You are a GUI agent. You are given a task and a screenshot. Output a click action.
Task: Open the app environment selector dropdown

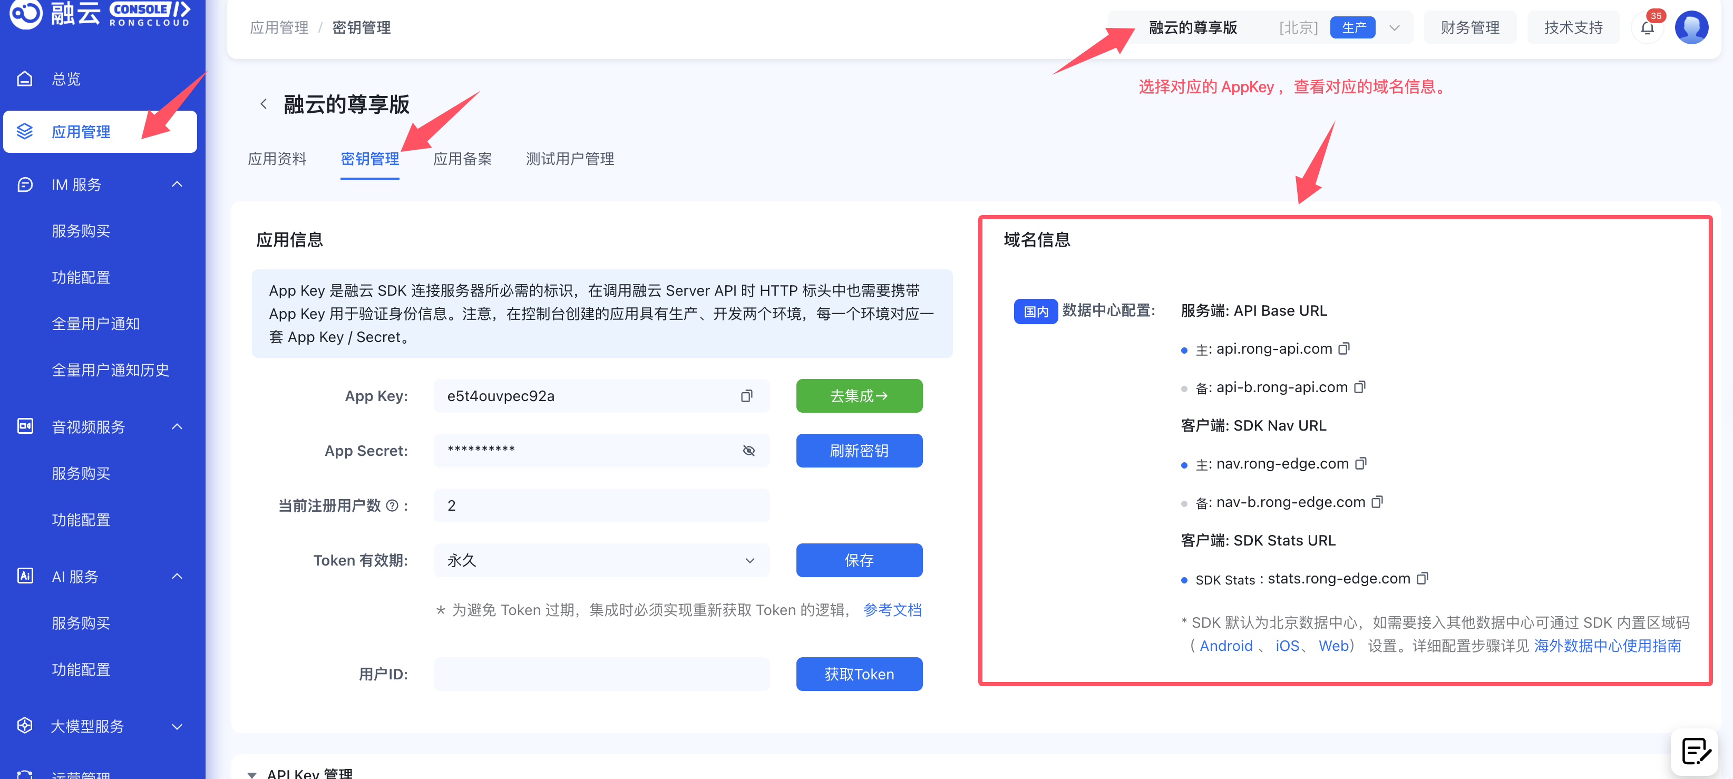click(1394, 27)
